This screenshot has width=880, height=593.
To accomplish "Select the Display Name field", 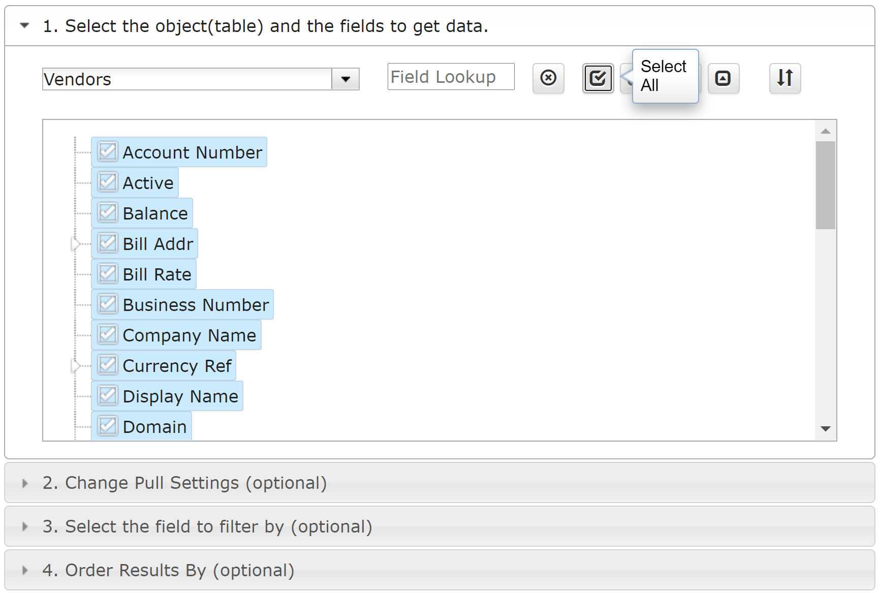I will tap(180, 396).
